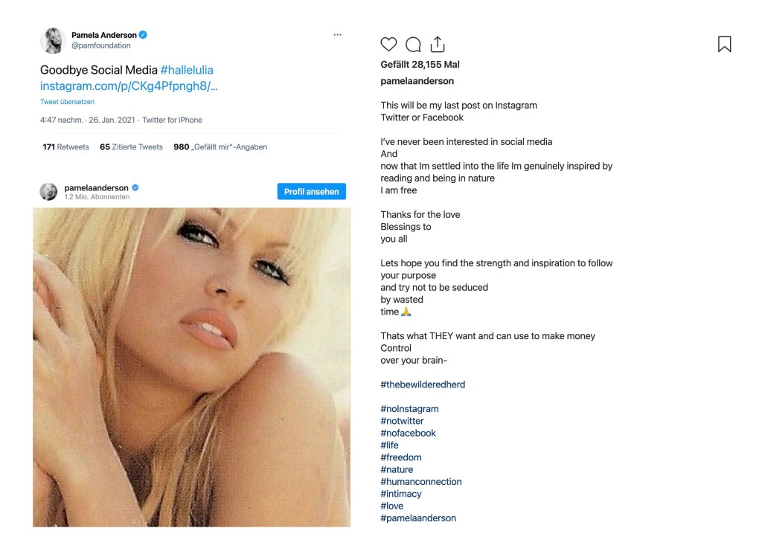Click the verified badge next to pamelaanderson
This screenshot has width=762, height=557.
click(135, 188)
